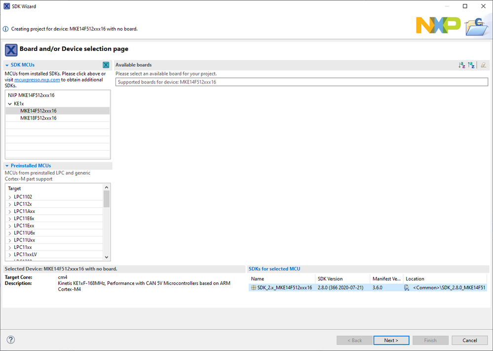The height and width of the screenshot is (351, 493).
Task: Click the NXP logo
Action: click(439, 25)
